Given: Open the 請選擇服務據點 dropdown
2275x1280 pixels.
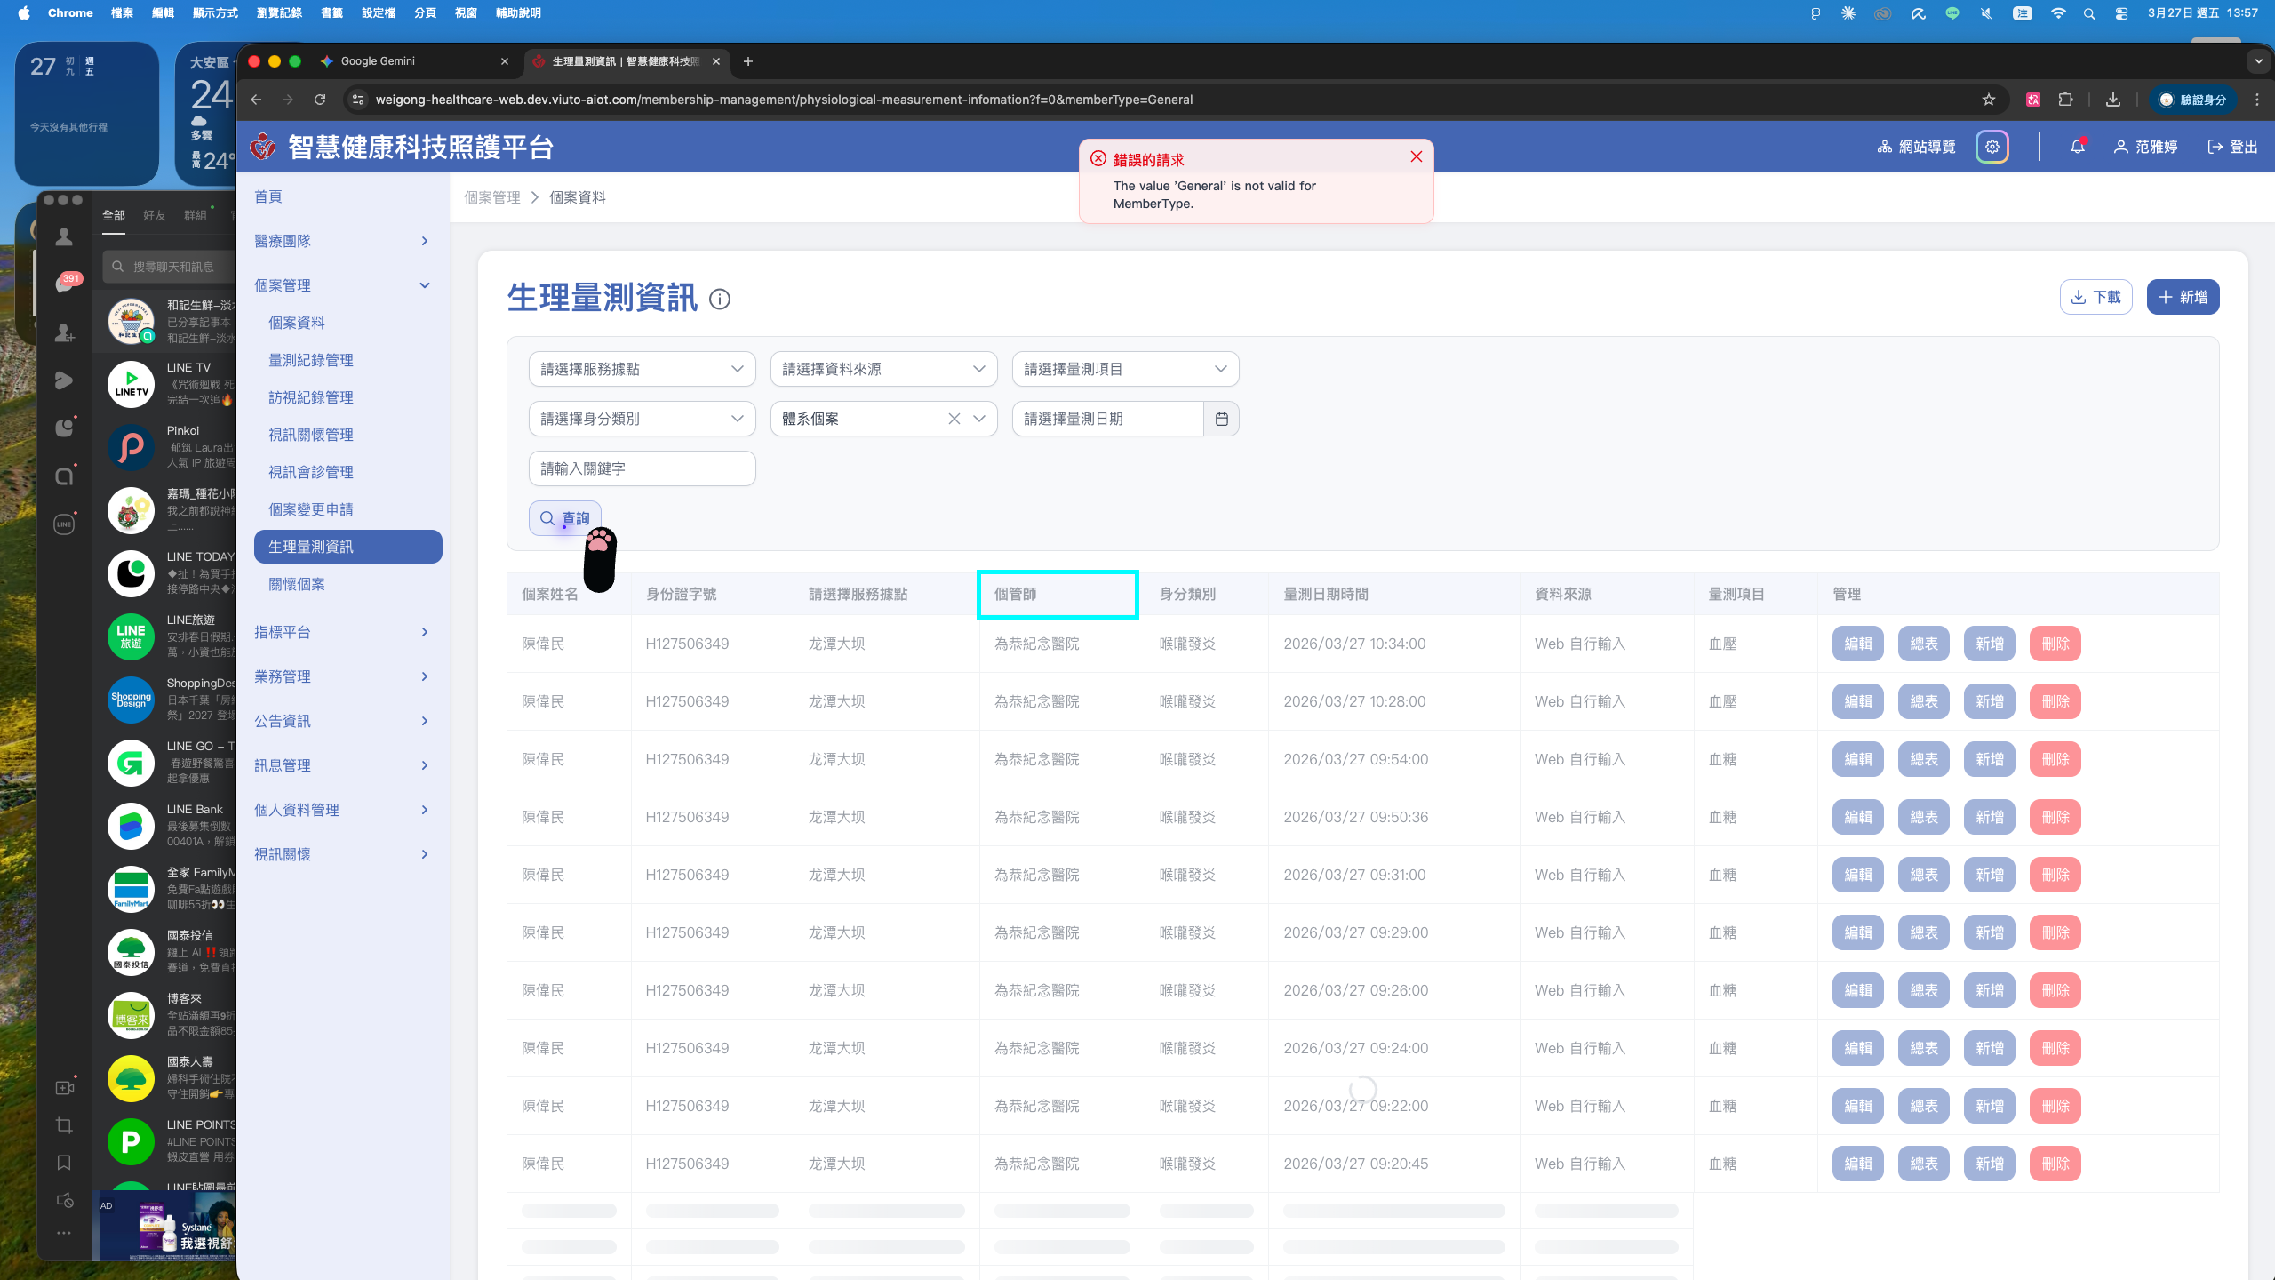Looking at the screenshot, I should point(642,369).
